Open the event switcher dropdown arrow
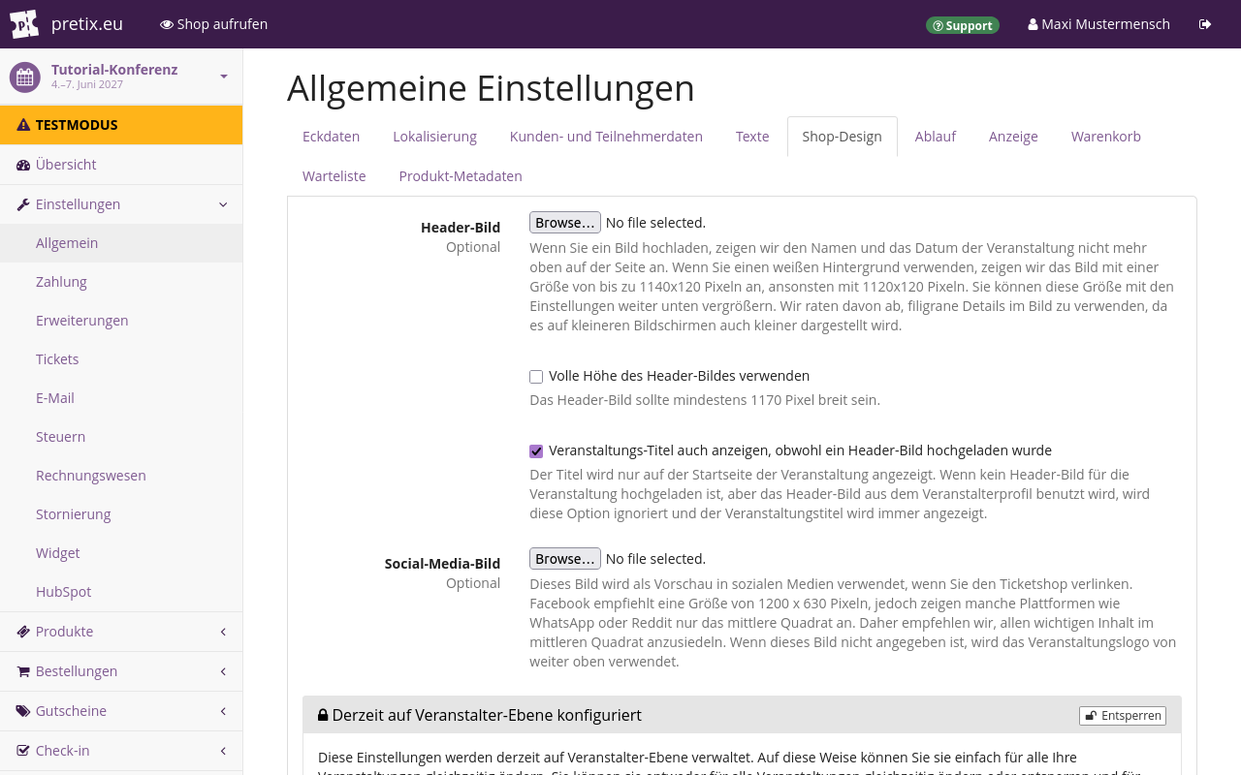This screenshot has width=1241, height=775. click(224, 77)
